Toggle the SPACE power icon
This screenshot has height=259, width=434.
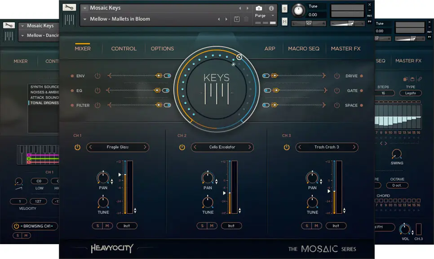coord(337,105)
